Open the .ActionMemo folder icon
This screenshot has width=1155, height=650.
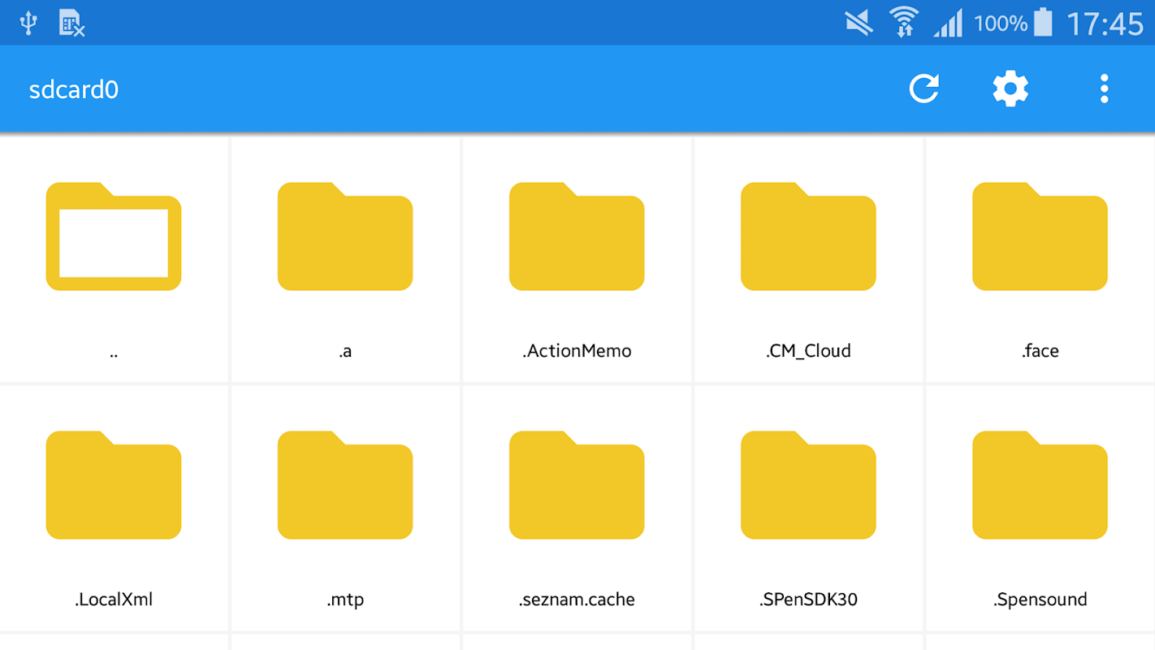pyautogui.click(x=577, y=236)
